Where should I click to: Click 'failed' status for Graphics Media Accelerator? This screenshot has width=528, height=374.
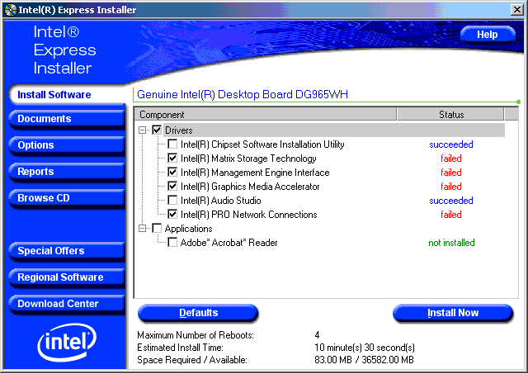[451, 187]
